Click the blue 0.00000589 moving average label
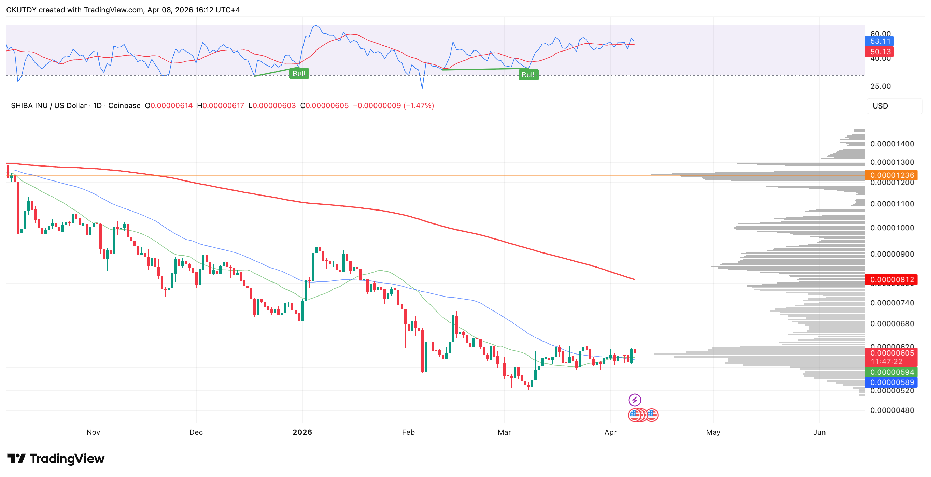Screen dimensions: 931x477 tap(891, 382)
